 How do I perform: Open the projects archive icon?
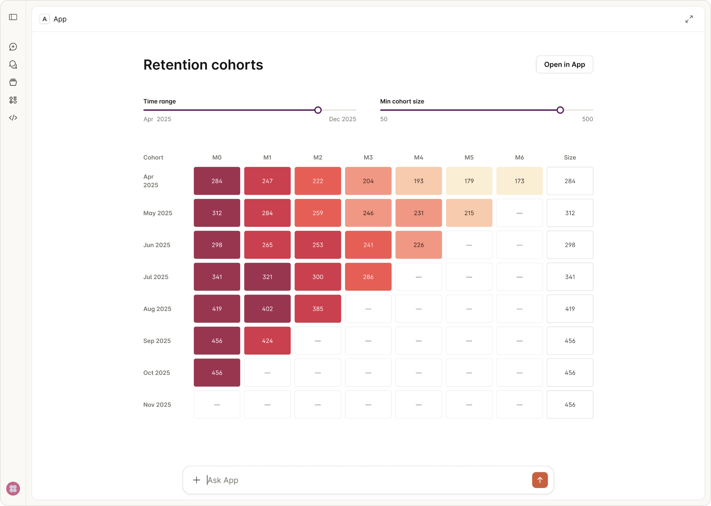tap(13, 82)
